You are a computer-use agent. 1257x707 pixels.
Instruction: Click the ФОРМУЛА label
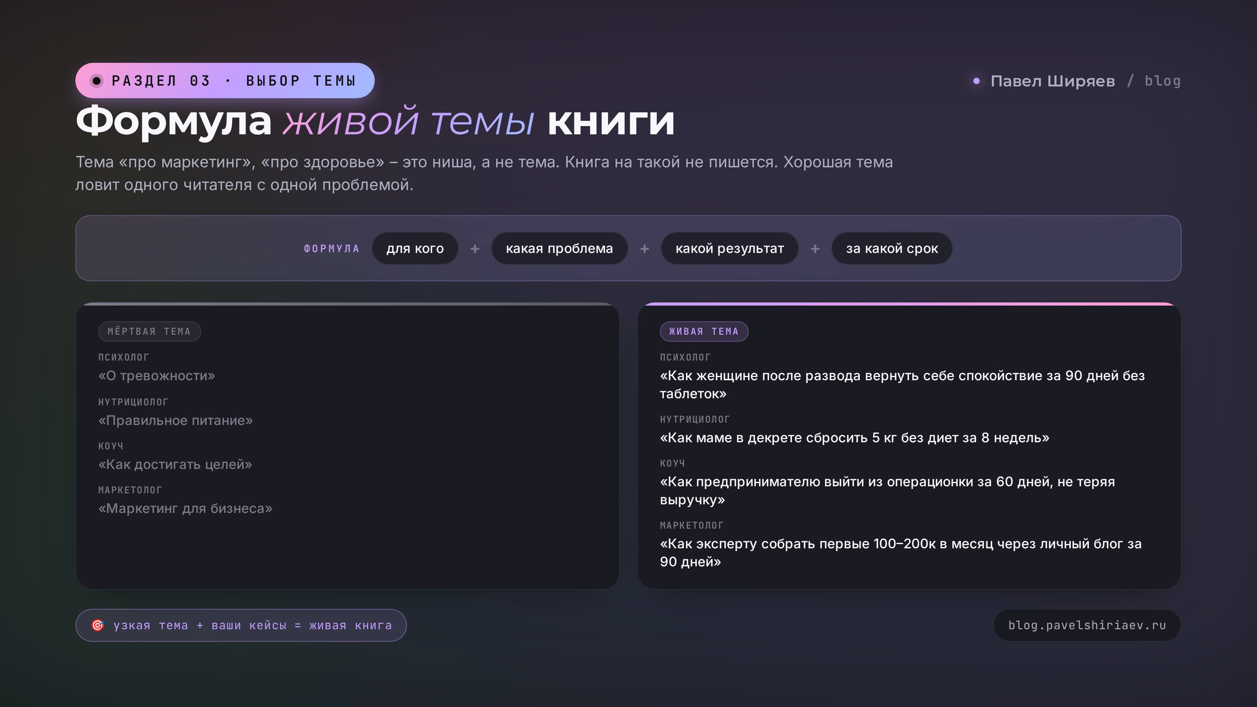point(331,249)
